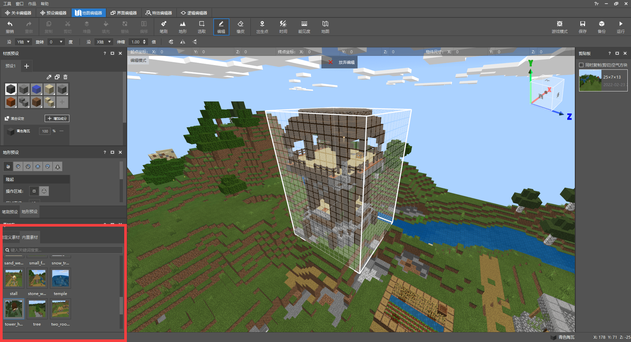Select the temple asset thumbnail

(60, 278)
